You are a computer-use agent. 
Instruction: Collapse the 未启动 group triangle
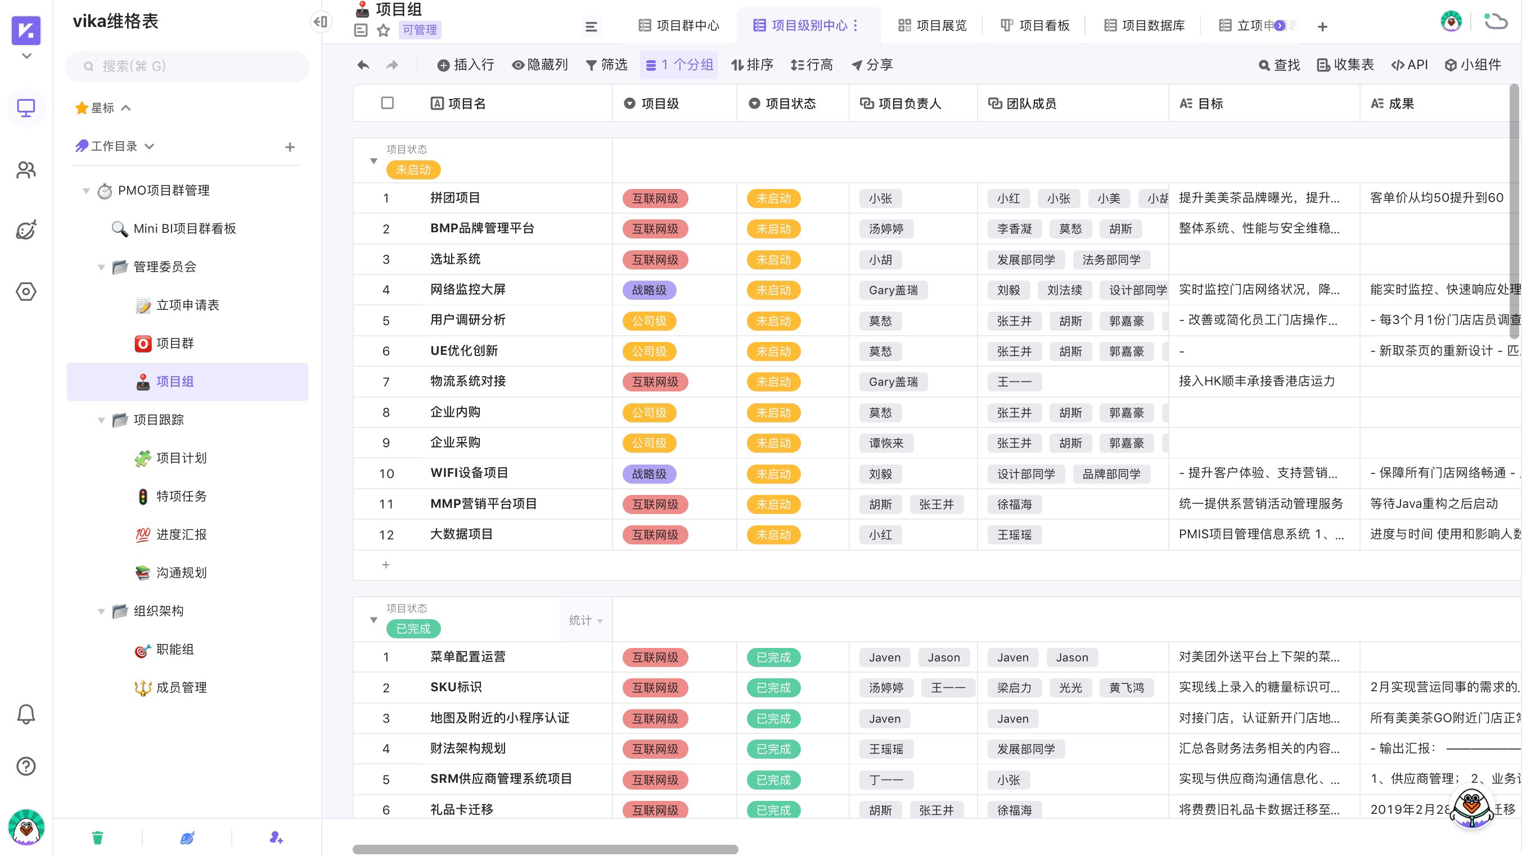point(373,160)
